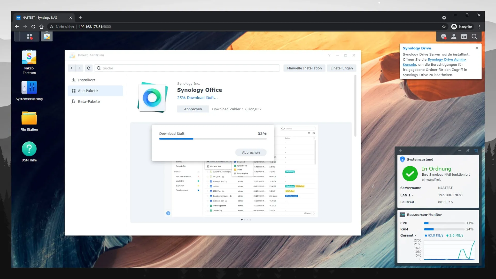Image resolution: width=496 pixels, height=279 pixels.
Task: Open the DSM user options icon
Action: (454, 36)
